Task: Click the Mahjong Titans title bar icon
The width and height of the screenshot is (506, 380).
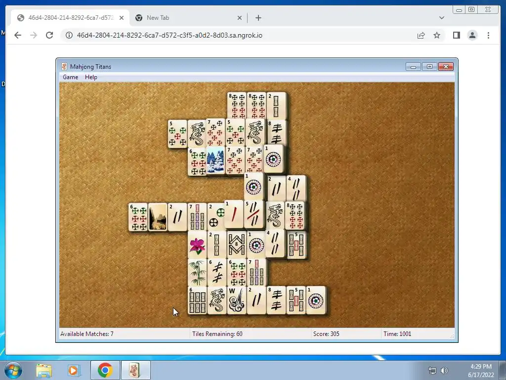Action: coord(64,67)
